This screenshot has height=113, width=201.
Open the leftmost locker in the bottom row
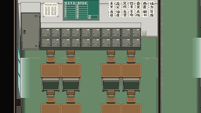[x=46, y=43]
